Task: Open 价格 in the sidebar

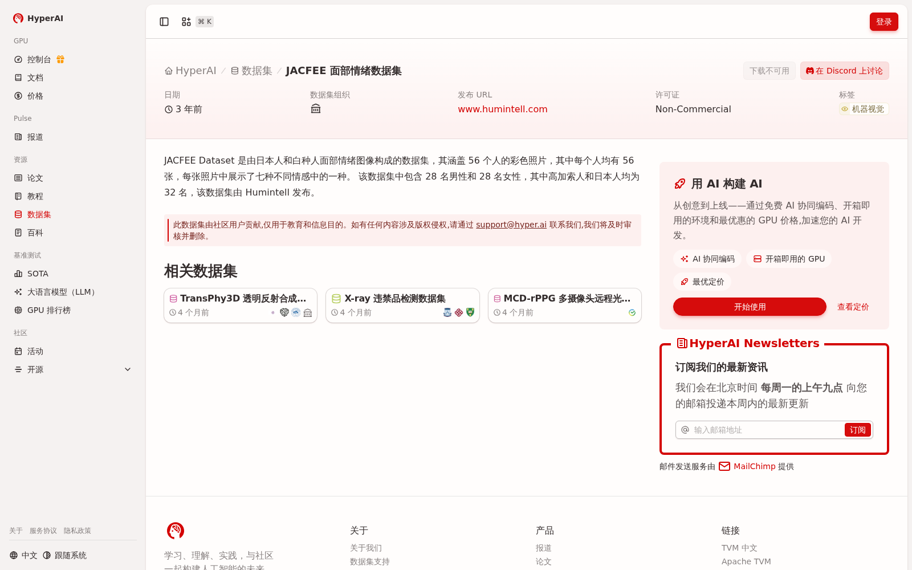Action: point(73,96)
